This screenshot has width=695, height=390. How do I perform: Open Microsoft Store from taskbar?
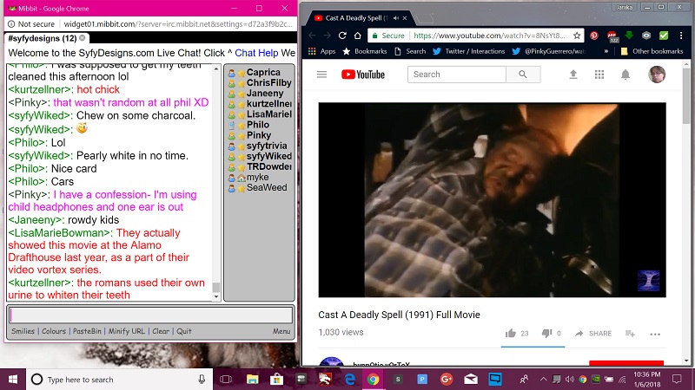[277, 380]
